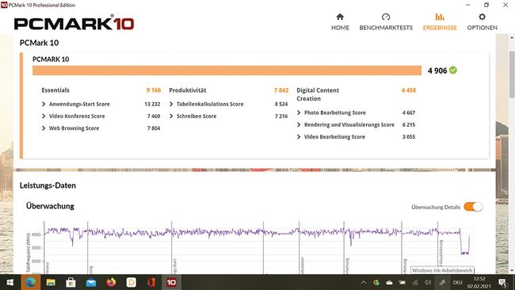Click the orange PCMark 10 score bar
Image resolution: width=515 pixels, height=290 pixels.
click(x=227, y=71)
